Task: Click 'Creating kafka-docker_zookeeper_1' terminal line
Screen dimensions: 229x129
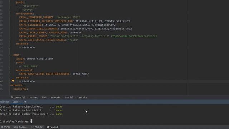Action: [x=24, y=114]
